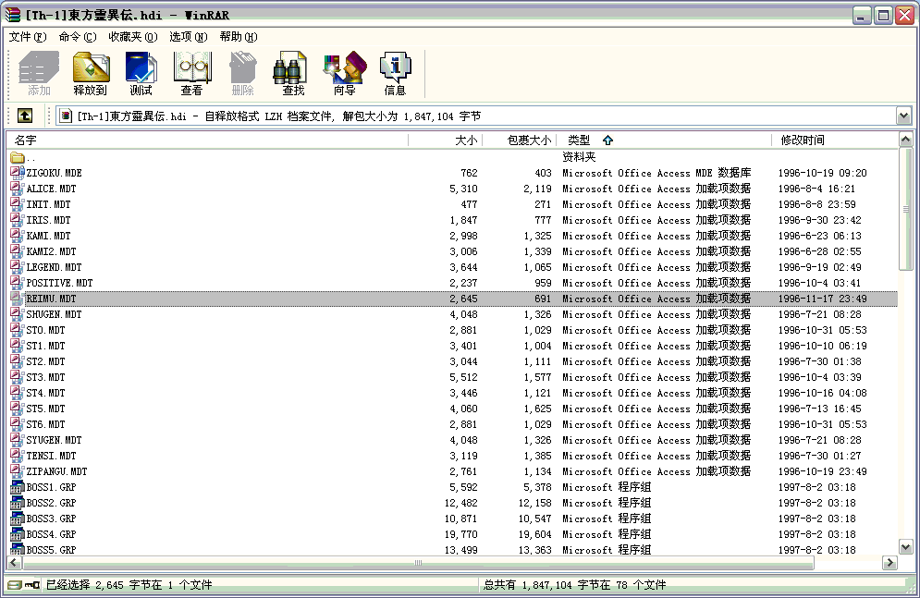Click the BOSS3.GRP file icon

click(x=17, y=519)
